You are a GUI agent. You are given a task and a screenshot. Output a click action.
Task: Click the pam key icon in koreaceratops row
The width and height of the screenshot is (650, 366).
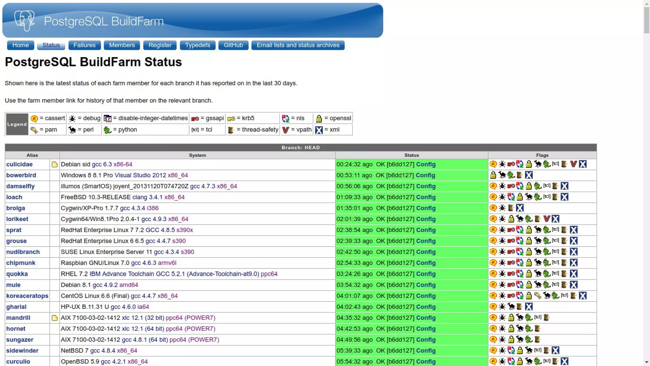pyautogui.click(x=537, y=296)
